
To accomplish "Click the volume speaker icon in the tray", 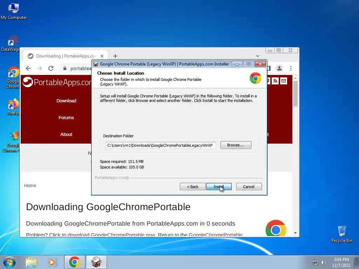I will pos(324,262).
